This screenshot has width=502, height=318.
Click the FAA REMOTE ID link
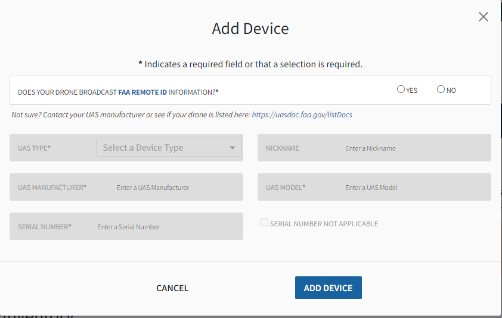(142, 92)
